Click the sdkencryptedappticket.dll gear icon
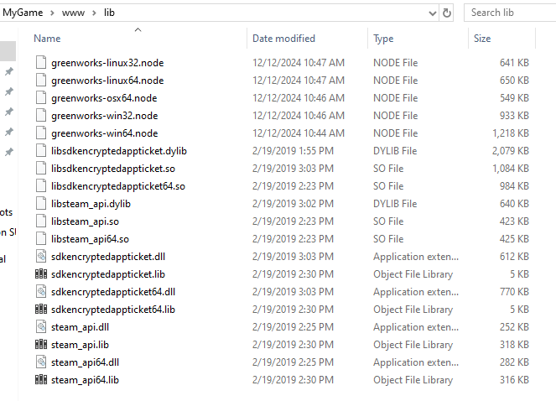 click(x=41, y=256)
